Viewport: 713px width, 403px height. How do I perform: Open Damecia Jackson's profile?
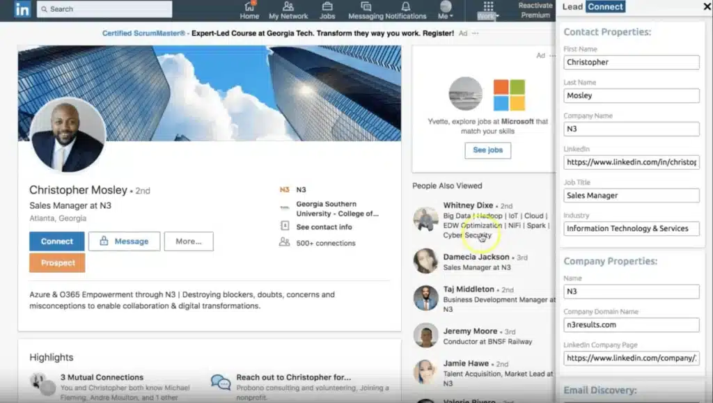(476, 257)
